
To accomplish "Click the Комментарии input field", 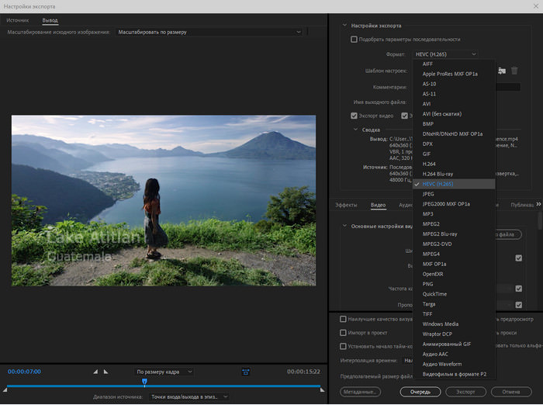I will [x=508, y=87].
